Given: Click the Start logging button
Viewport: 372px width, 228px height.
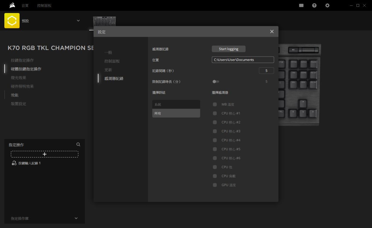Looking at the screenshot, I should pyautogui.click(x=228, y=49).
